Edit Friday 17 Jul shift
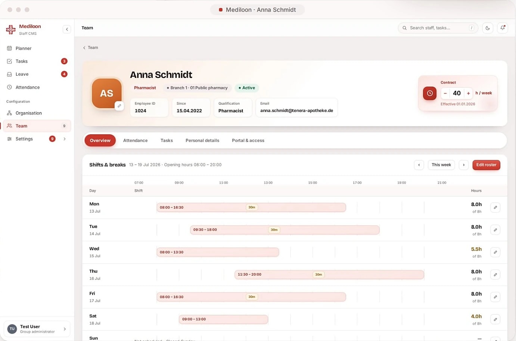 pos(495,297)
